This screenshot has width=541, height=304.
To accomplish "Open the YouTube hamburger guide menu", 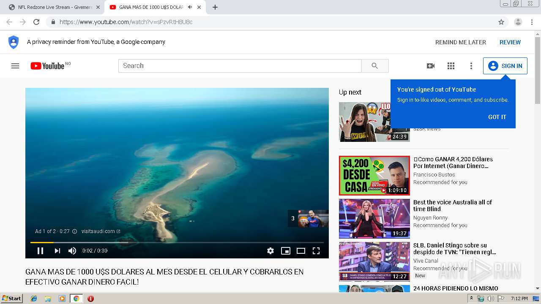I will tap(15, 66).
